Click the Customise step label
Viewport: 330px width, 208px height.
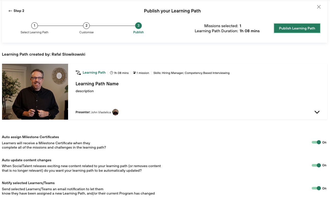[86, 32]
